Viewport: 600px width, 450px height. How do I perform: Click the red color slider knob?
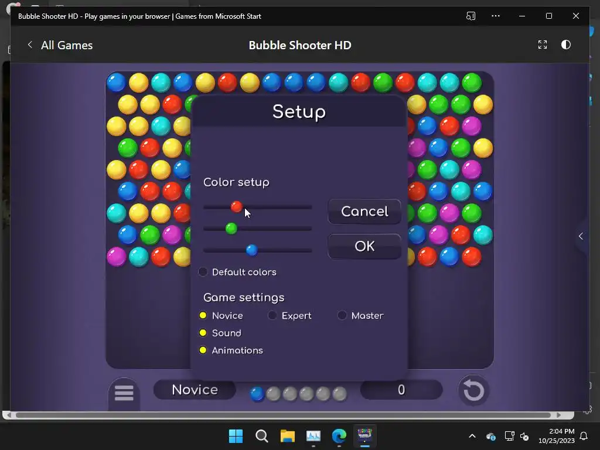coord(237,207)
